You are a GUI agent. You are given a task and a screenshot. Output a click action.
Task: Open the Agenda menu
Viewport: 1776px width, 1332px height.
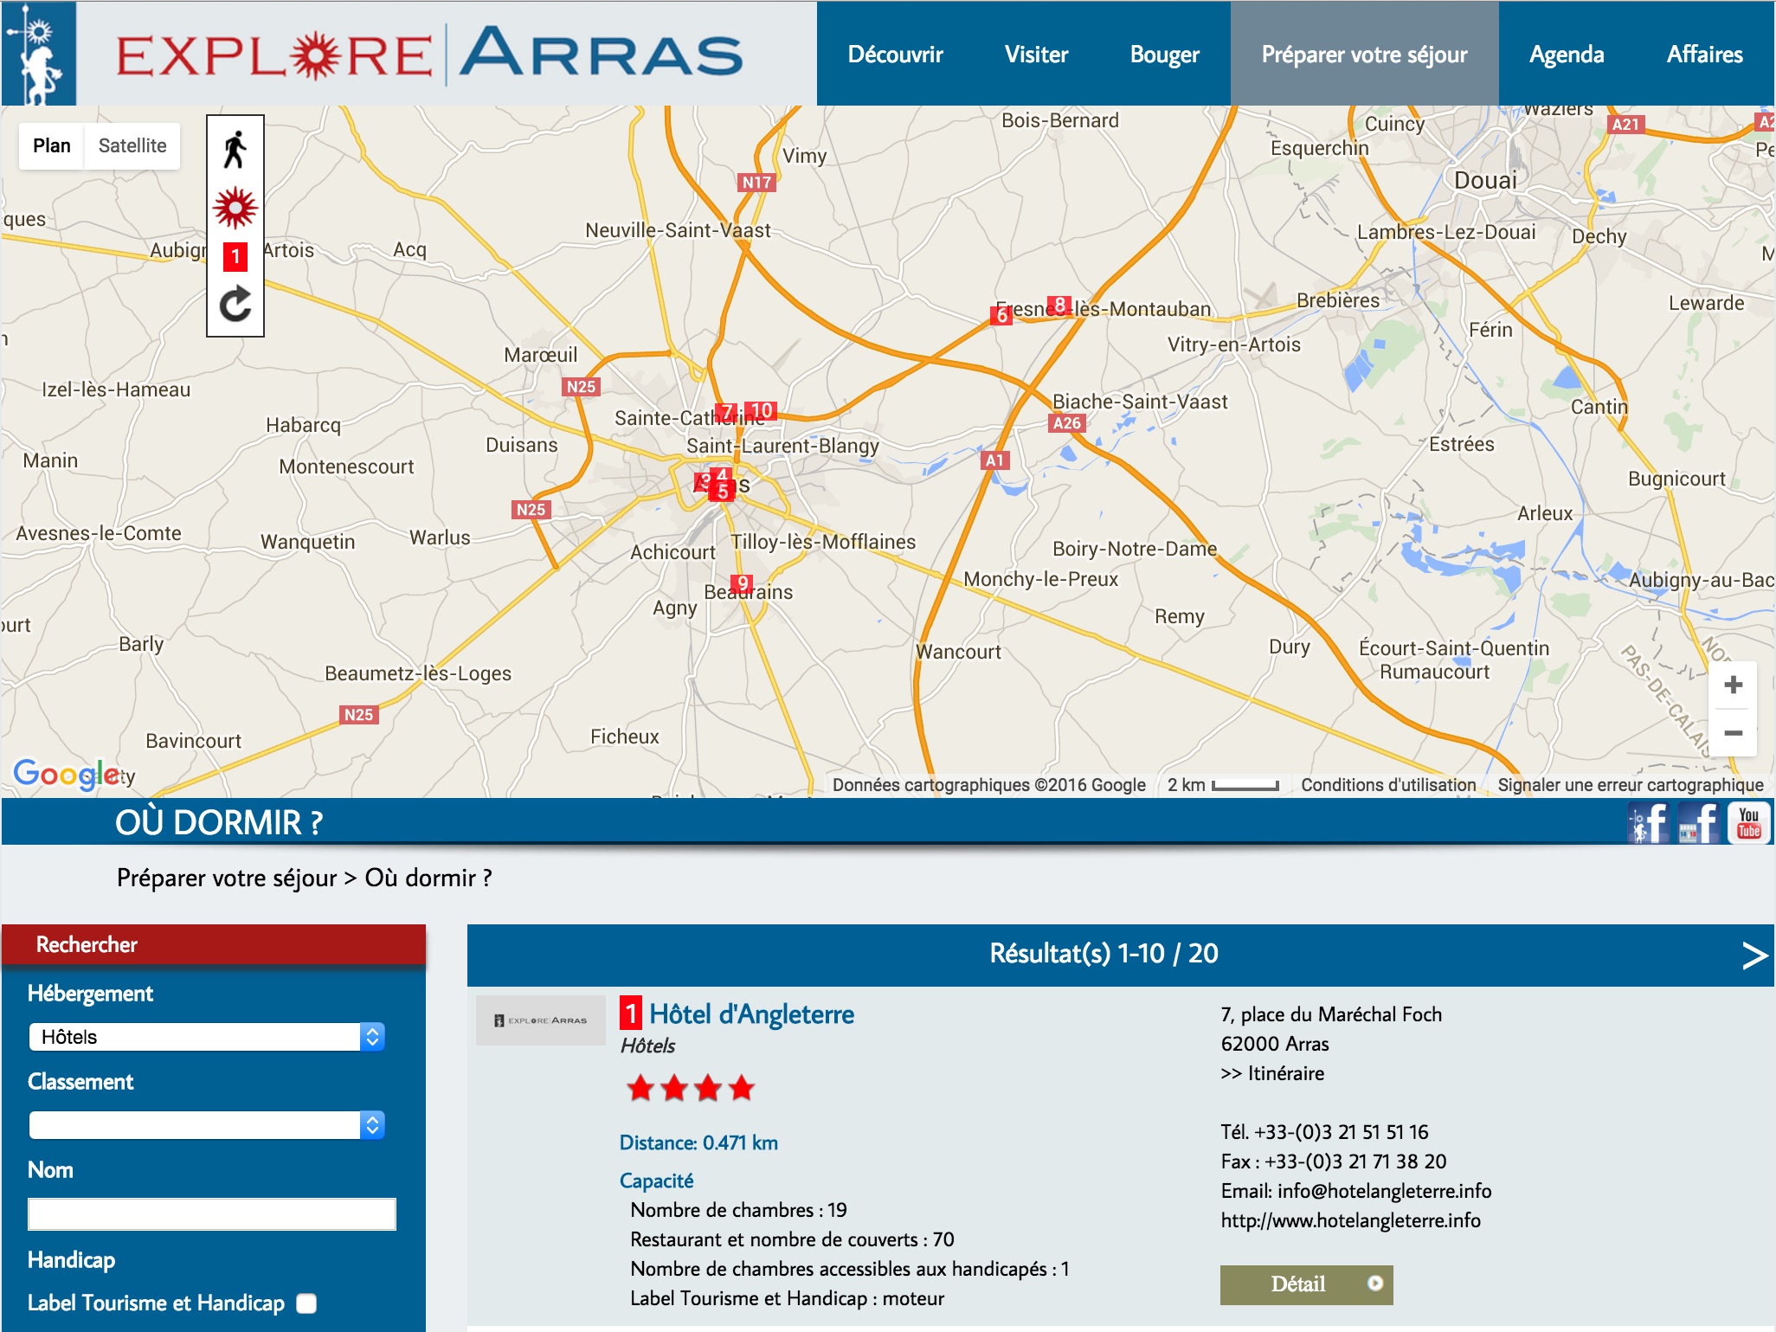(x=1567, y=55)
